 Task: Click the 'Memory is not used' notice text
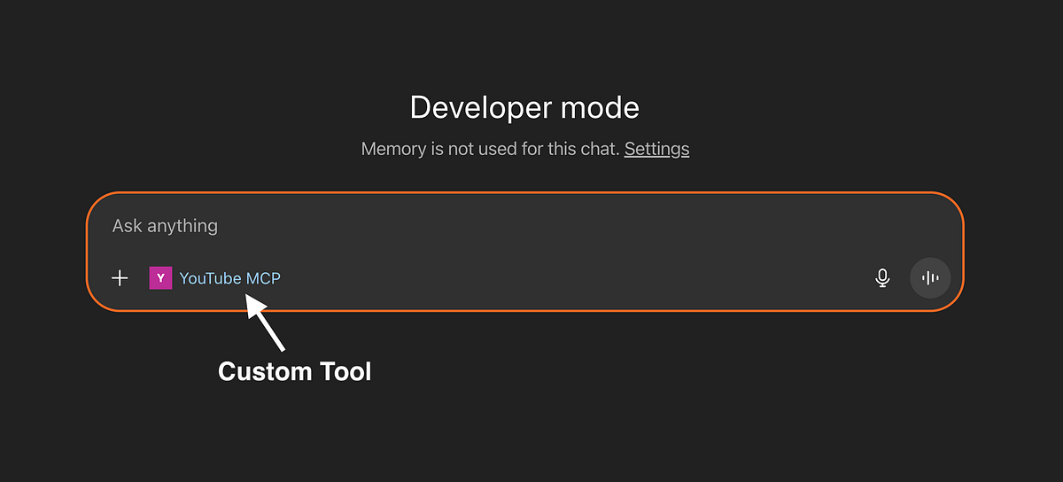click(490, 149)
